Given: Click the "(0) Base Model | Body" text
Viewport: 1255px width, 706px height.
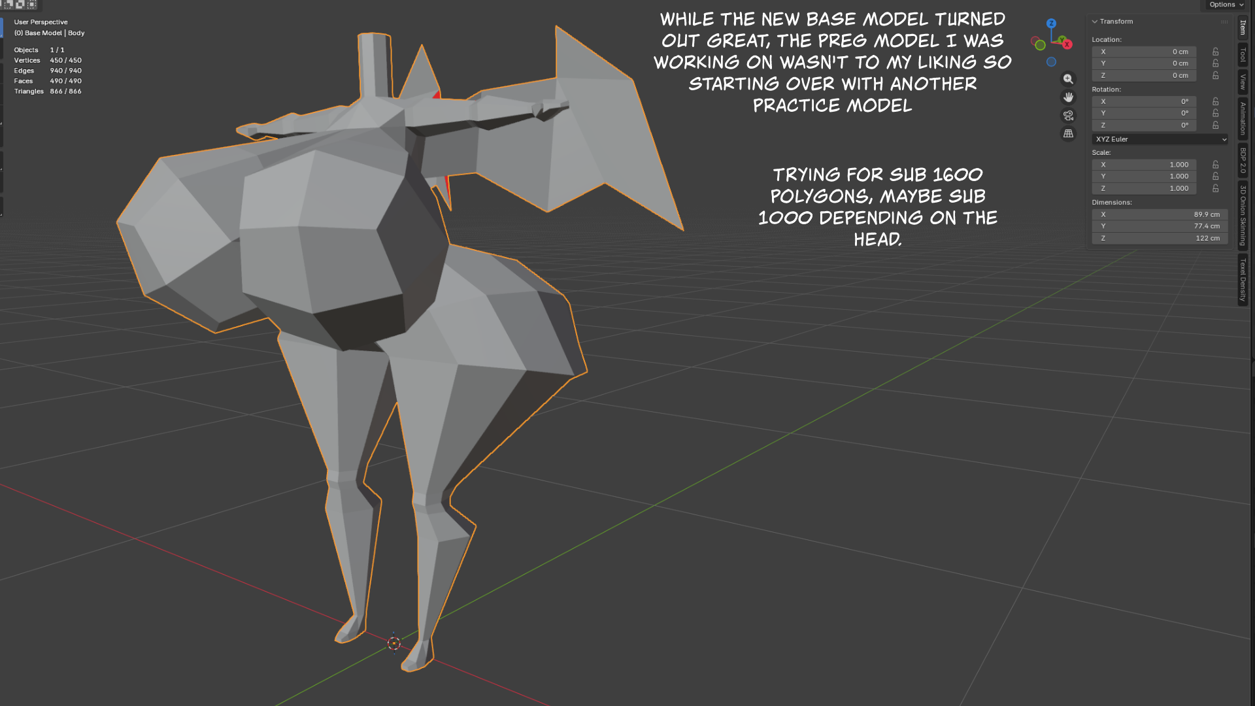Looking at the screenshot, I should point(49,33).
